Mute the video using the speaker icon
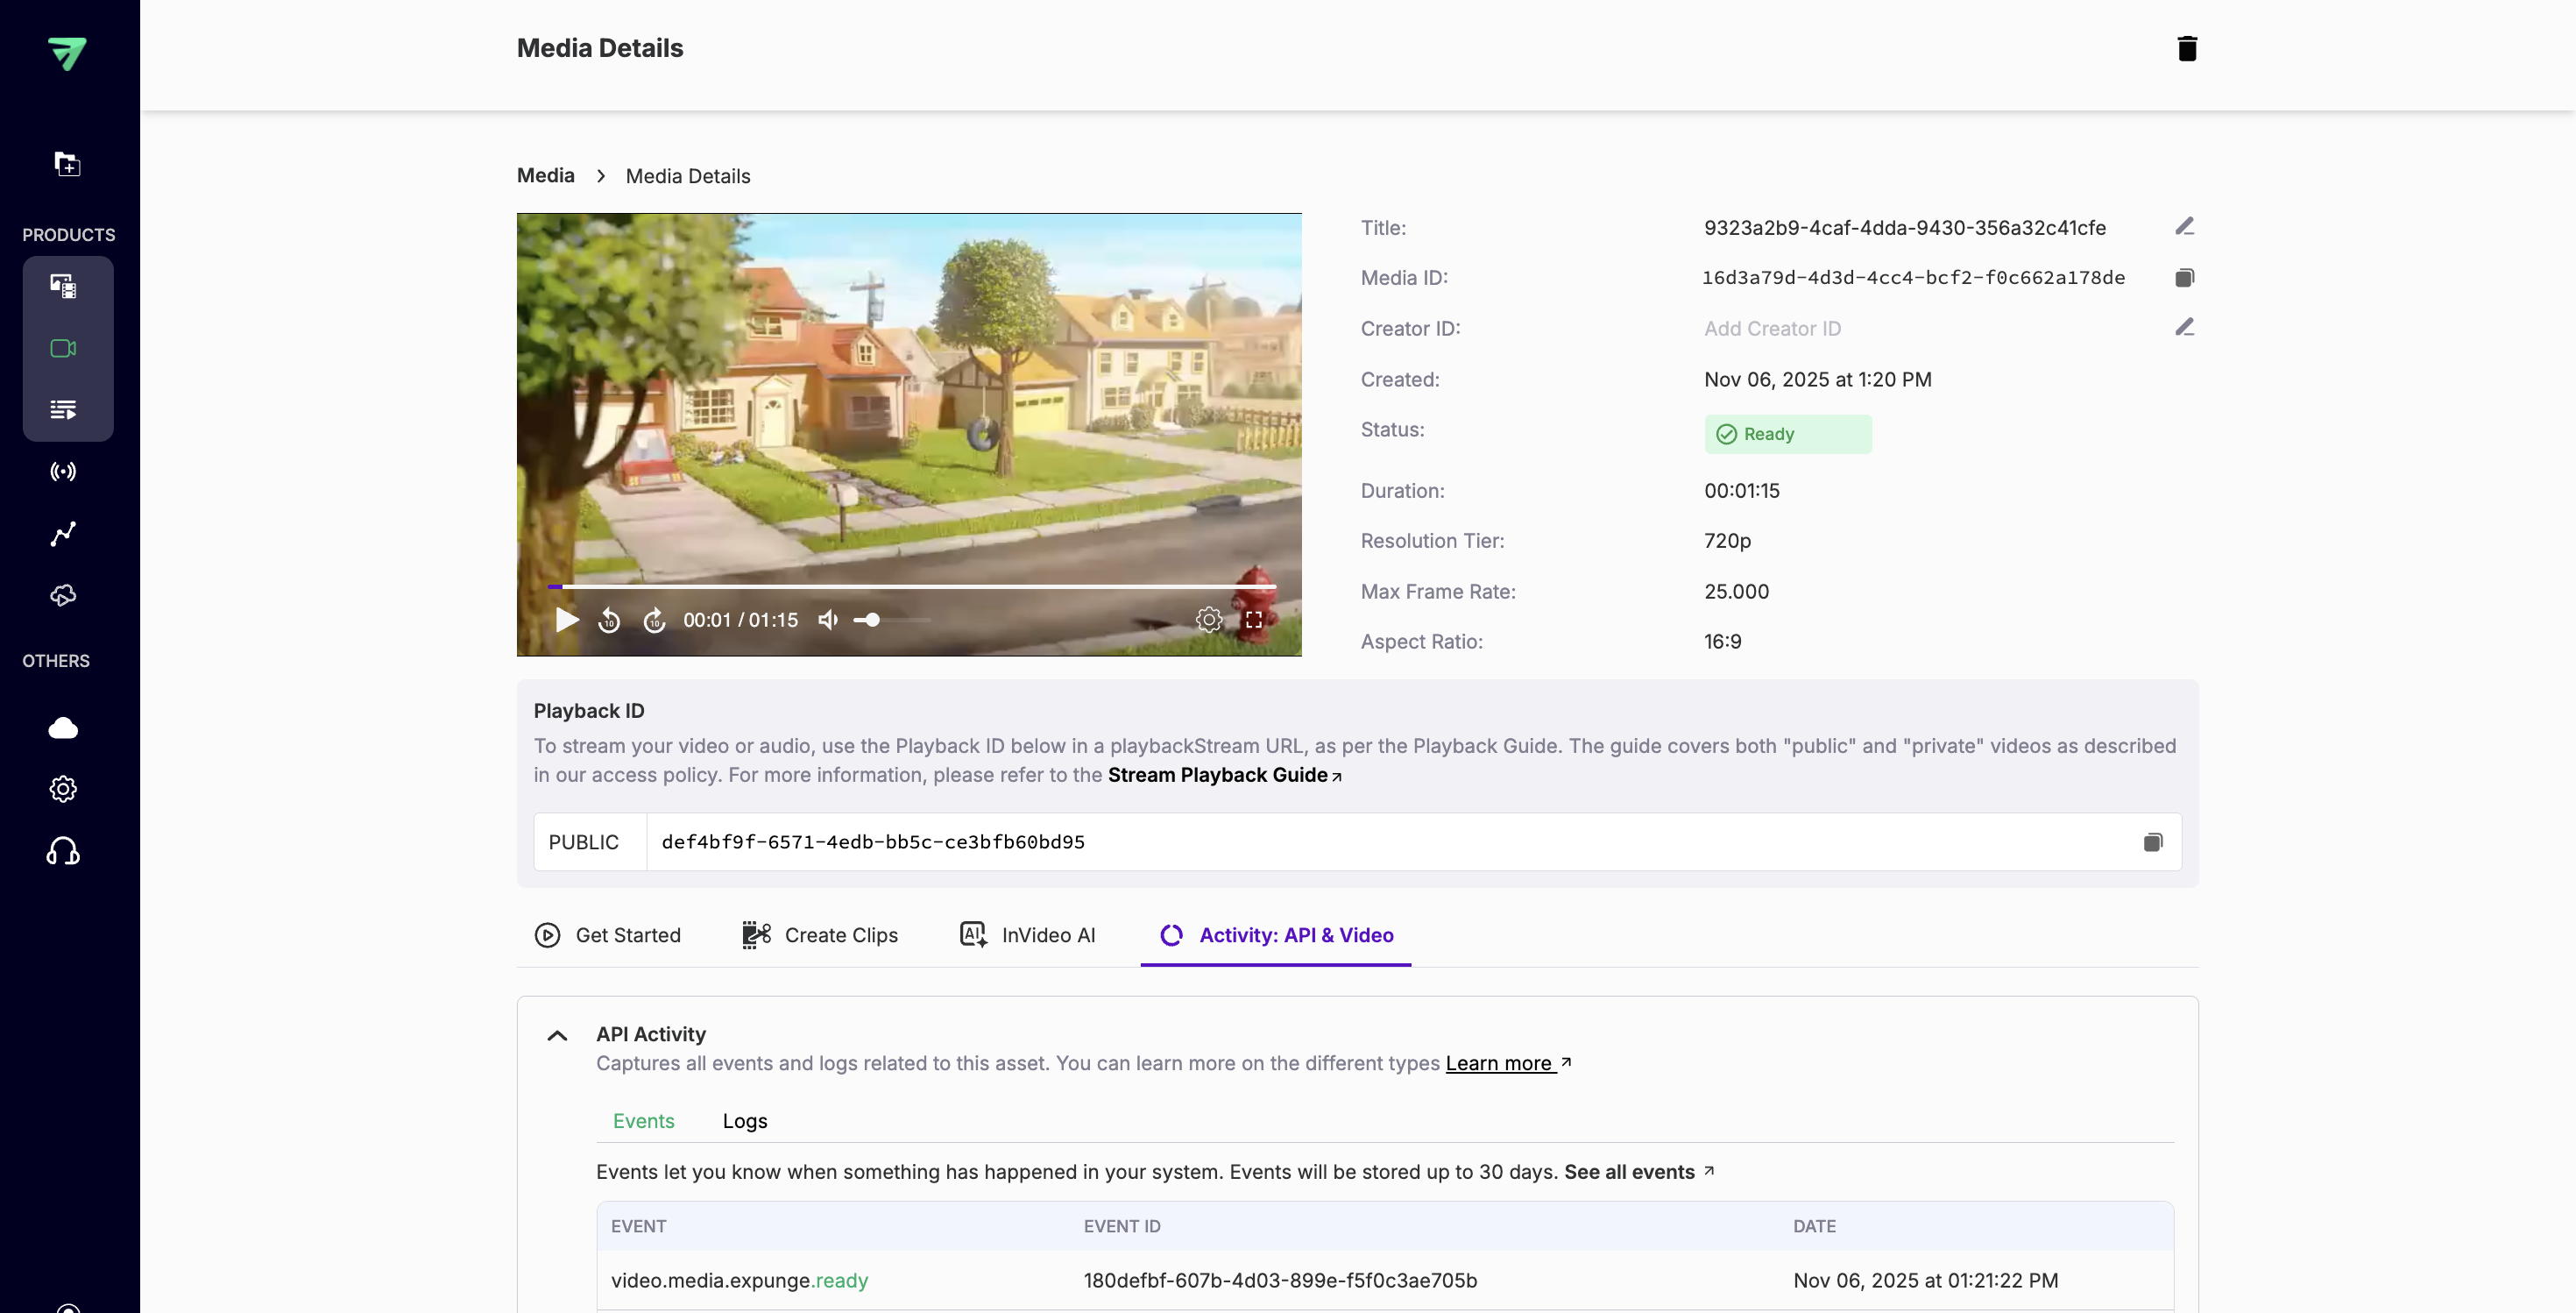Screen dimensions: 2576x1313 [x=827, y=620]
